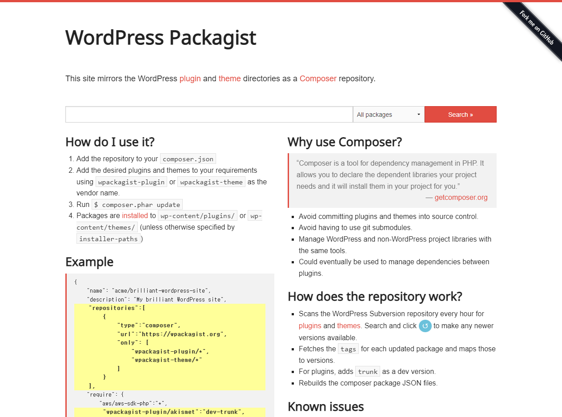
Task: Open the theme link in intro sentence
Action: pos(229,79)
